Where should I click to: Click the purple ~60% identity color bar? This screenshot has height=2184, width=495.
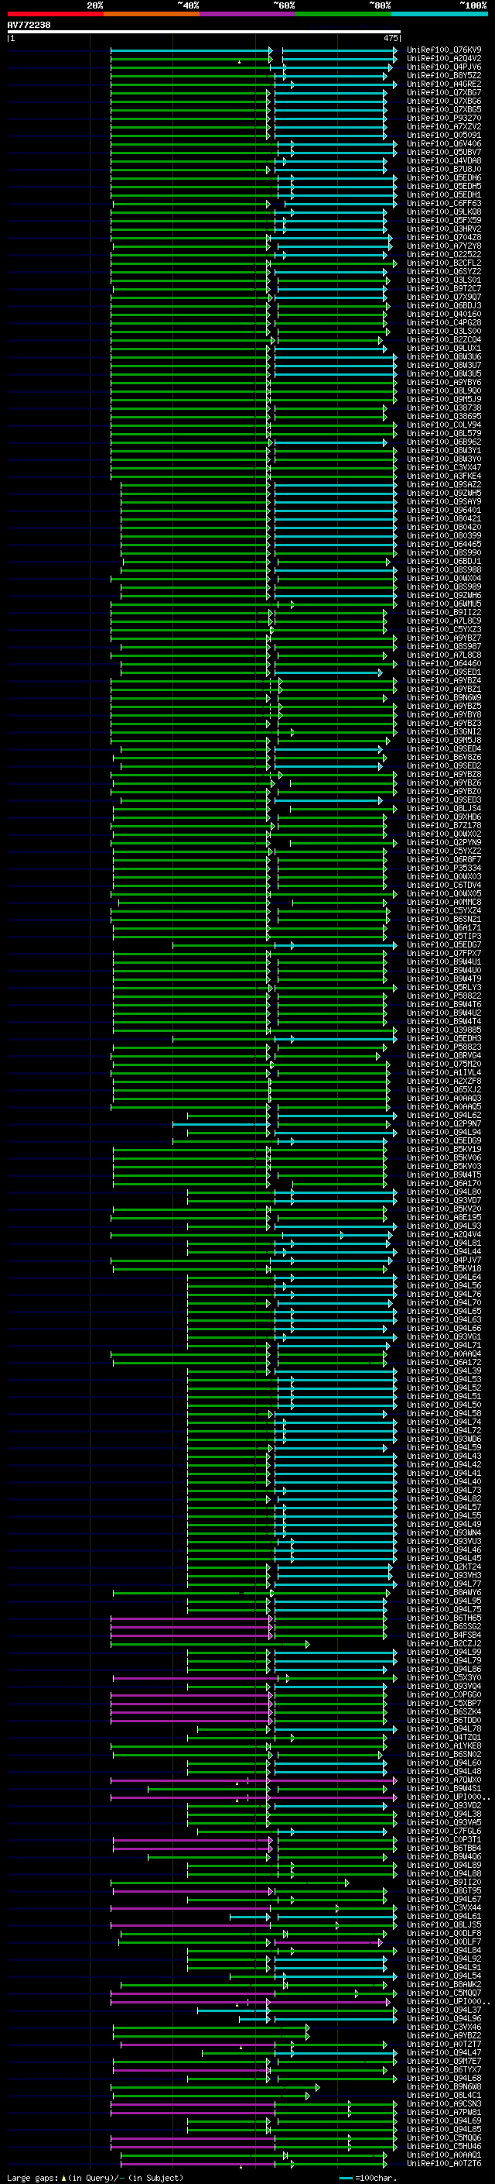click(247, 14)
